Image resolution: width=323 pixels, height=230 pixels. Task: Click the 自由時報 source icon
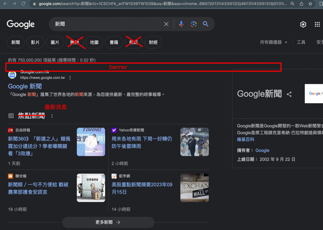pyautogui.click(x=10, y=130)
